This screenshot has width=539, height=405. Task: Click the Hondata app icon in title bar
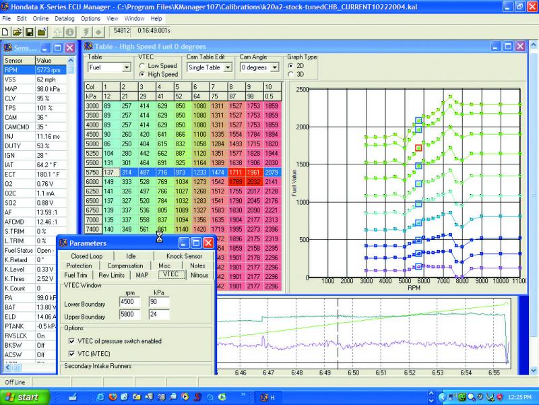[x=5, y=6]
